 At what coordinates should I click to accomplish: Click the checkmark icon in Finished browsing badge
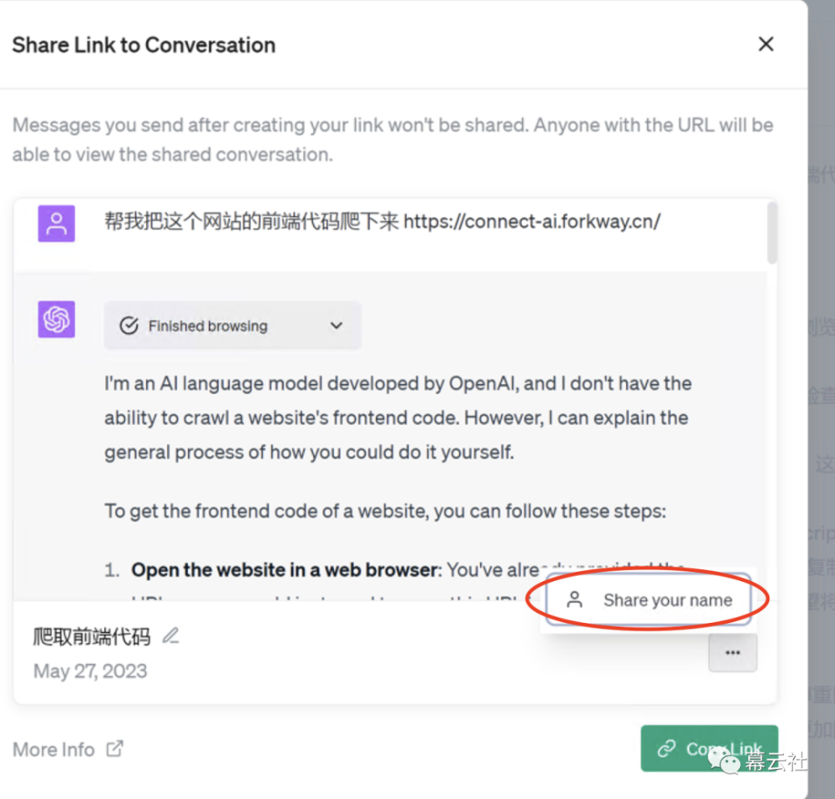coord(129,326)
